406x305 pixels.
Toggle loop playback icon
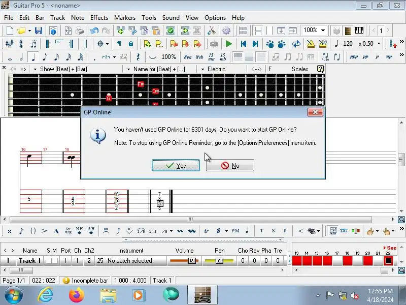coord(296,44)
